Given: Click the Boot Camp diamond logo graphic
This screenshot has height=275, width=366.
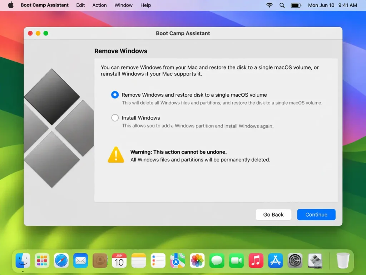Looking at the screenshot, I should tap(59, 128).
